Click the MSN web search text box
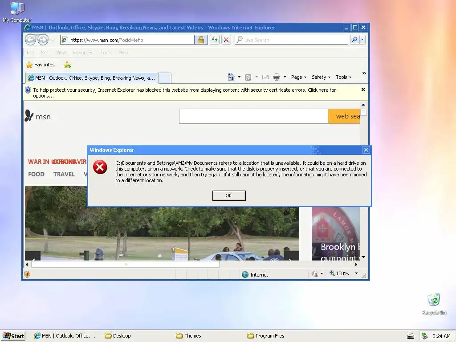Image resolution: width=456 pixels, height=342 pixels. pyautogui.click(x=253, y=116)
